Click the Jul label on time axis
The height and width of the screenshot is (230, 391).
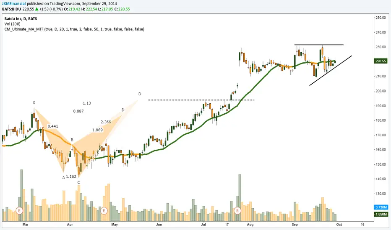pyautogui.click(x=203, y=225)
